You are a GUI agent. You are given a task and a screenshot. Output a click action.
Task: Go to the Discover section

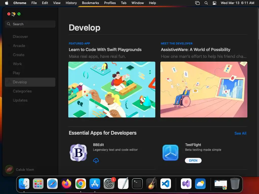click(30, 37)
